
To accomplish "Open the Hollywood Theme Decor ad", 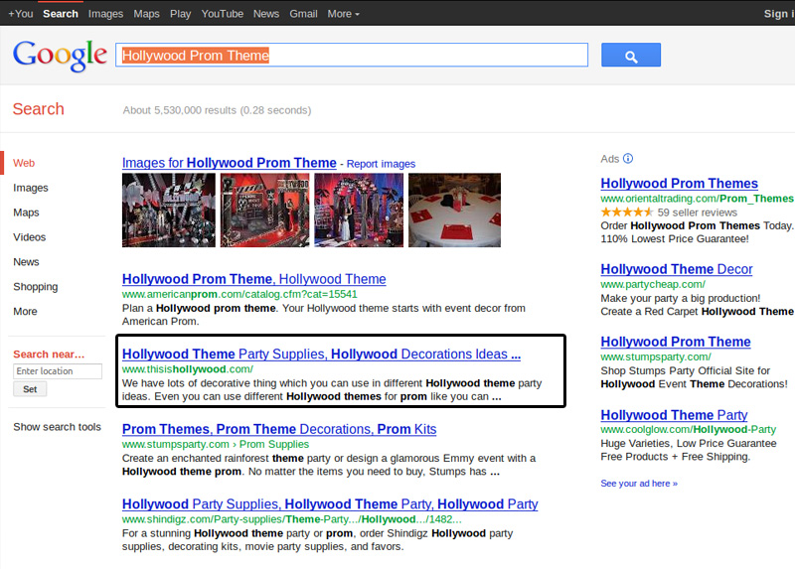I will [677, 269].
